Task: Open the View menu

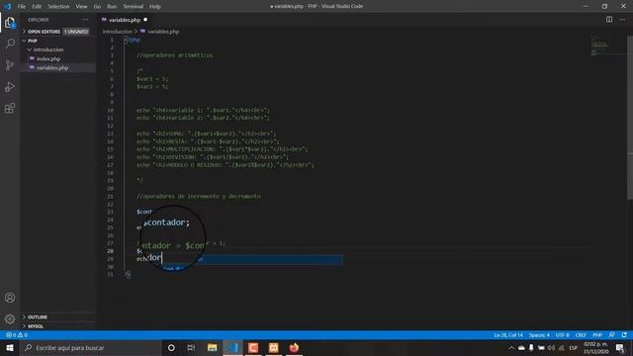Action: coord(81,7)
